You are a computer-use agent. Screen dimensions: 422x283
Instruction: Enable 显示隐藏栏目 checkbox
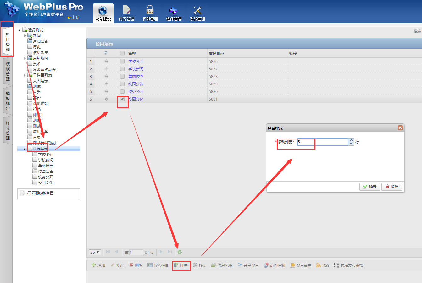click(x=22, y=193)
